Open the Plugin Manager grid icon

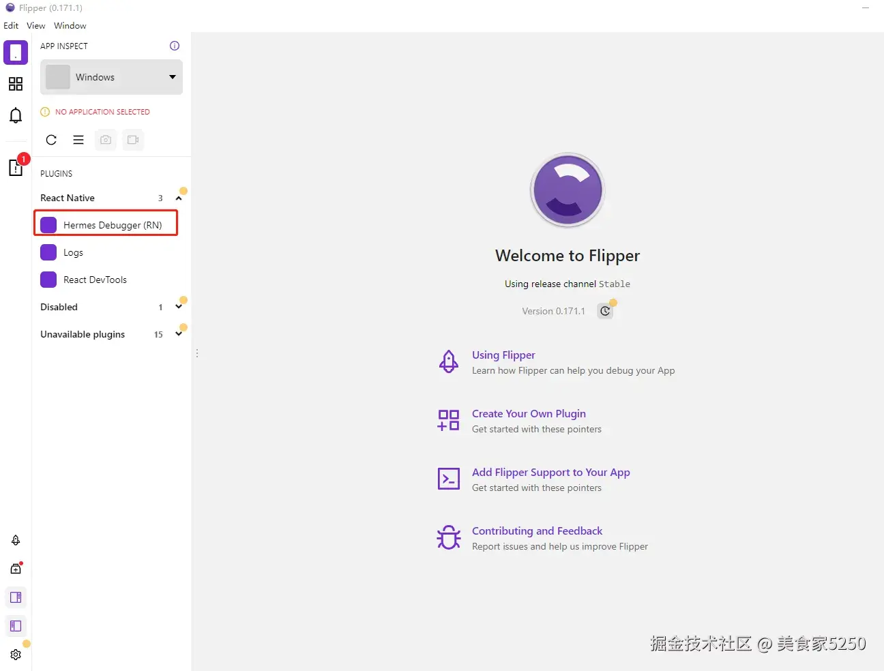(x=16, y=84)
